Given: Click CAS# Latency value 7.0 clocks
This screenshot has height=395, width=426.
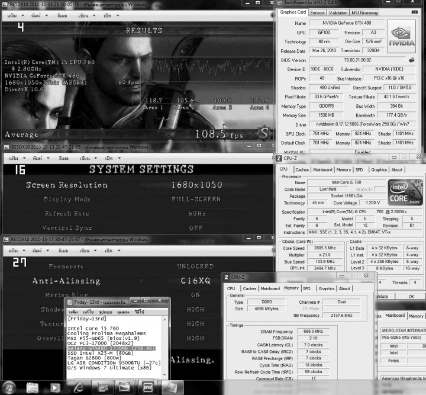Looking at the screenshot, I should coord(313,345).
